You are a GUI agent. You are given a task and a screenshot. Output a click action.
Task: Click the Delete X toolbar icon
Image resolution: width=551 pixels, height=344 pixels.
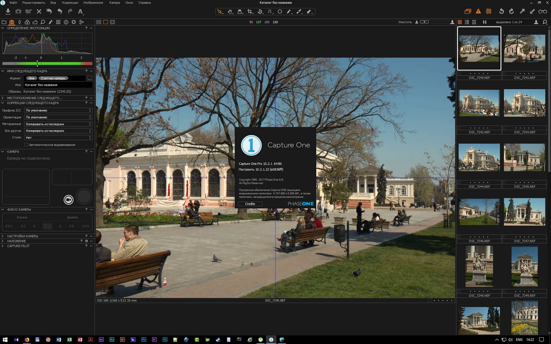tap(39, 11)
